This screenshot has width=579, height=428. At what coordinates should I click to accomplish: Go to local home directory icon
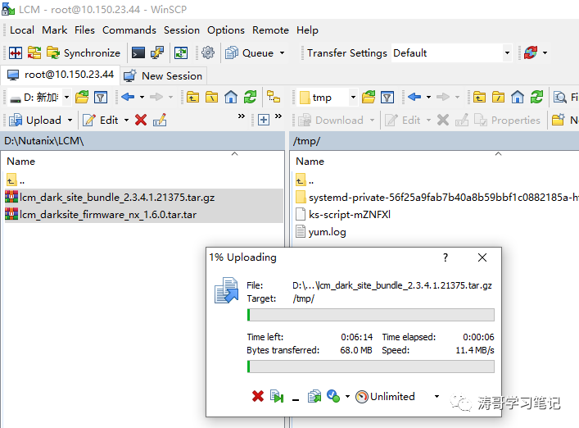(231, 98)
